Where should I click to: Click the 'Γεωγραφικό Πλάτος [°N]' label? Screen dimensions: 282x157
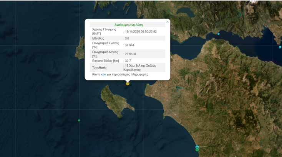coord(105,45)
